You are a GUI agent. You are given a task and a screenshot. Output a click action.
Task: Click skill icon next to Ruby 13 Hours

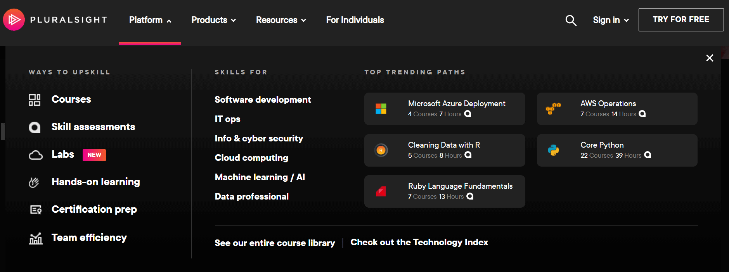[470, 196]
